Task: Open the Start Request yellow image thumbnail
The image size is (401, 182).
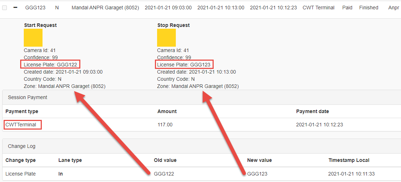Action: 33,37
